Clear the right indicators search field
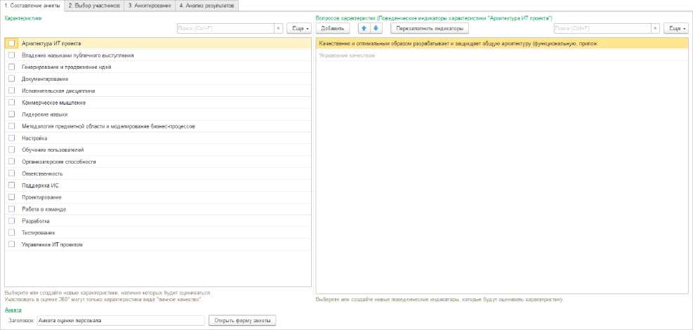Image resolution: width=693 pixels, height=330 pixels. 656,28
